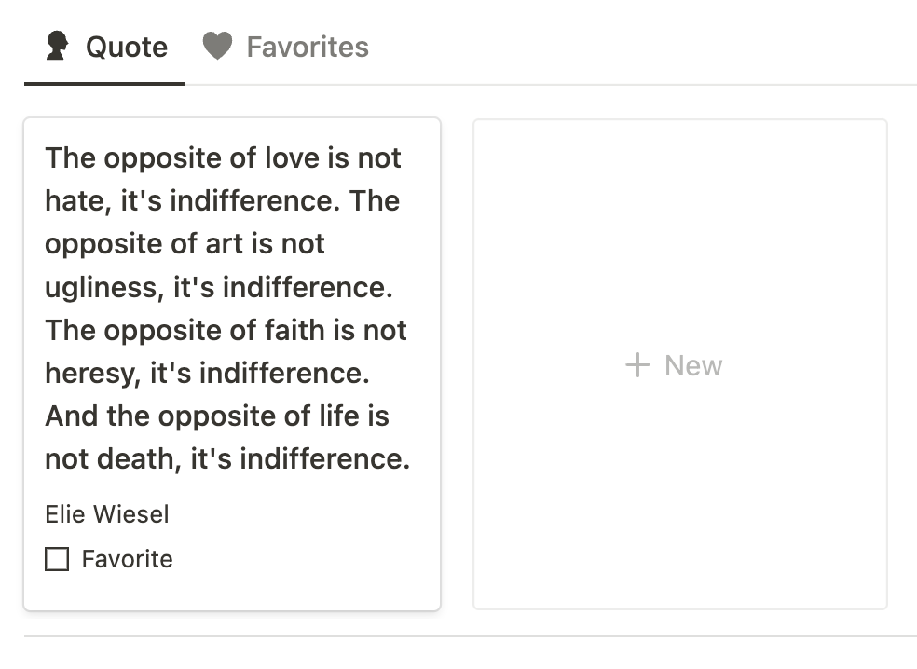Screen dimensions: 917x669
Task: Click the text "heresy, it's indifference."
Action: point(207,373)
